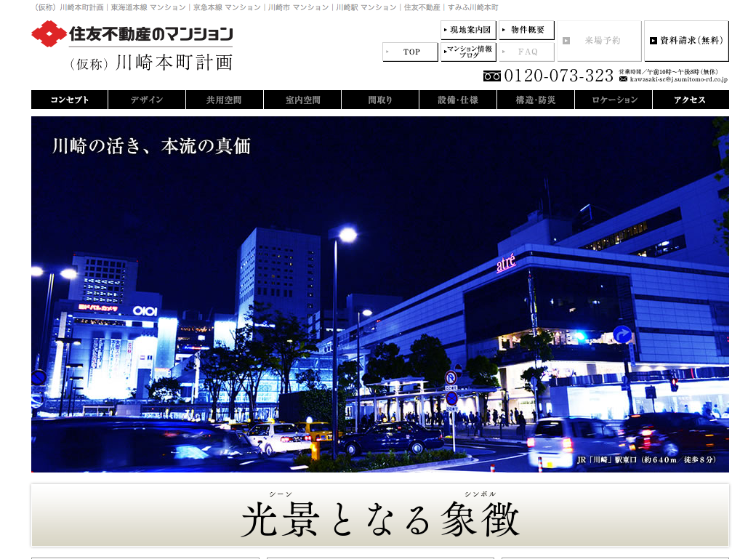
Task: Open the 共用空間 navigation tab
Action: click(225, 100)
